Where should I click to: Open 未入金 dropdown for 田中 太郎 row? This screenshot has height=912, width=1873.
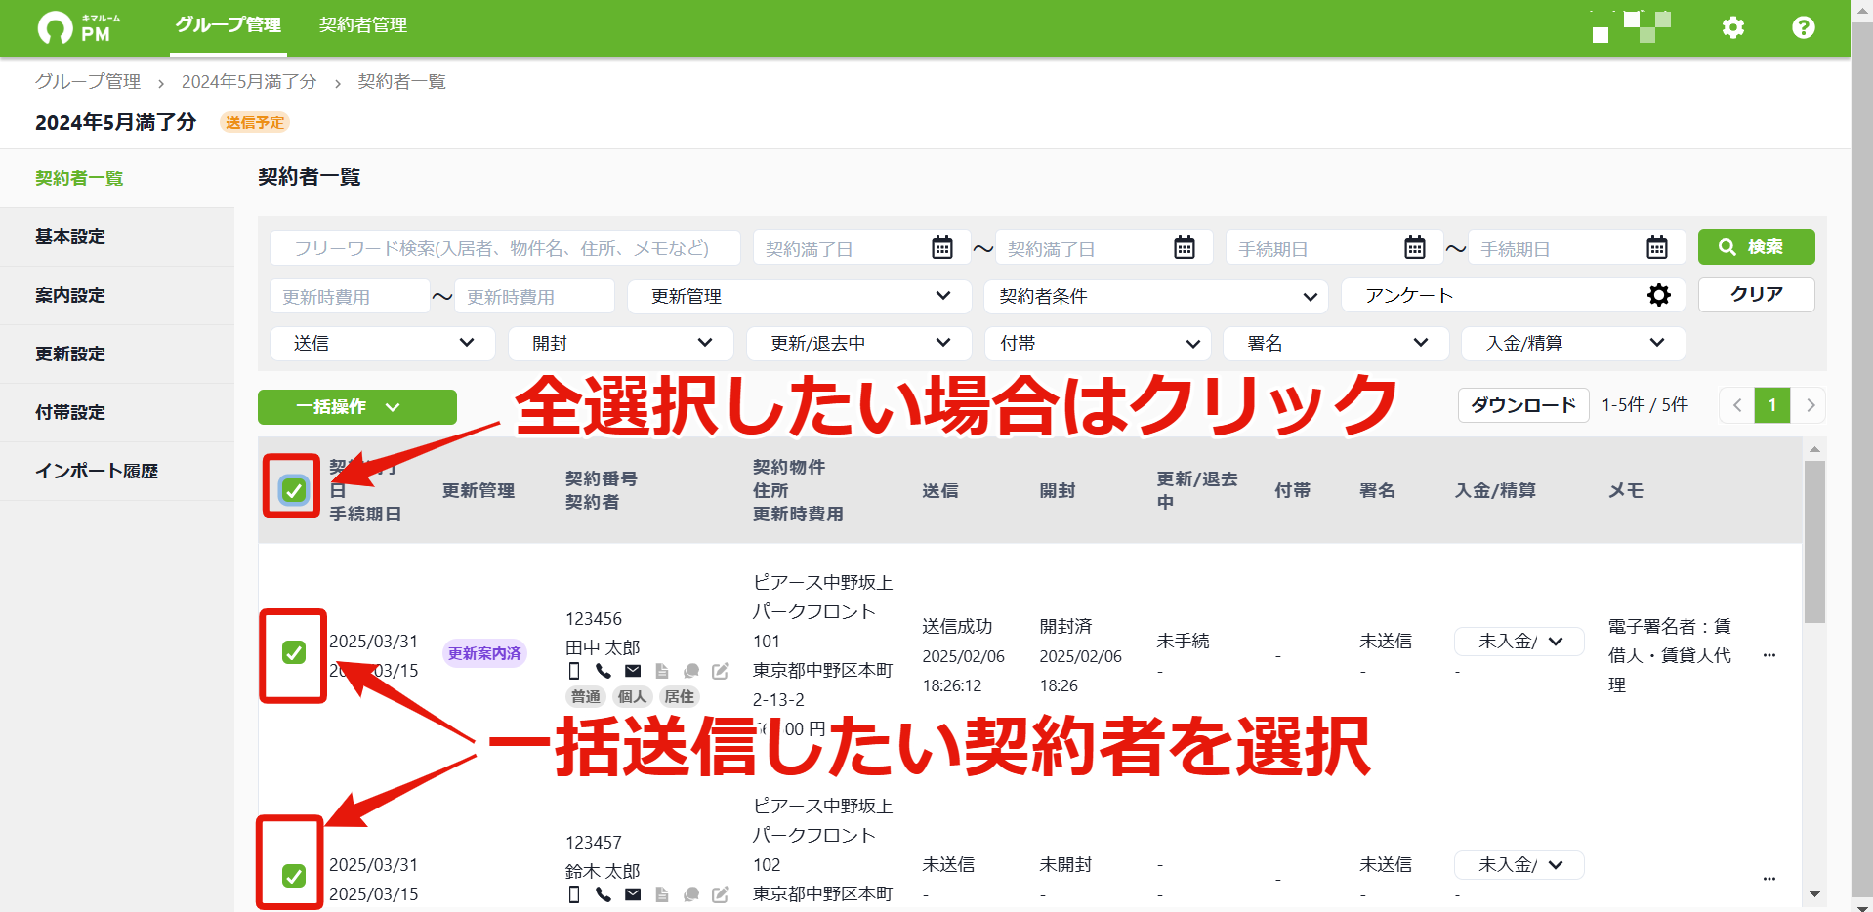click(1519, 642)
